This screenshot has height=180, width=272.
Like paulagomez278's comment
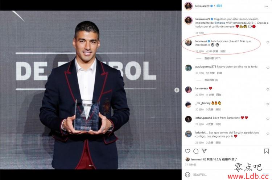pyautogui.click(x=268, y=68)
